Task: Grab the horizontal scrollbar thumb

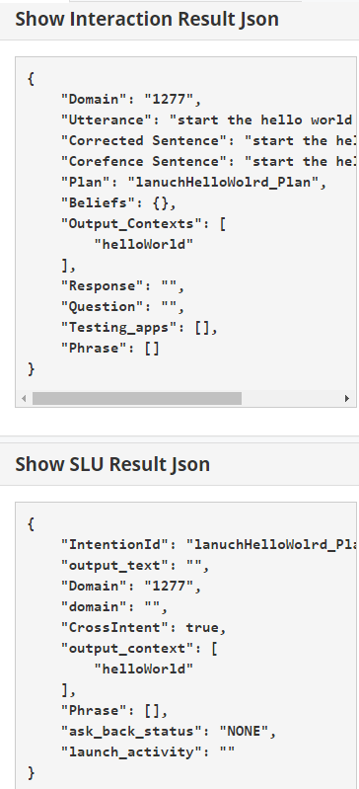Action: (137, 399)
